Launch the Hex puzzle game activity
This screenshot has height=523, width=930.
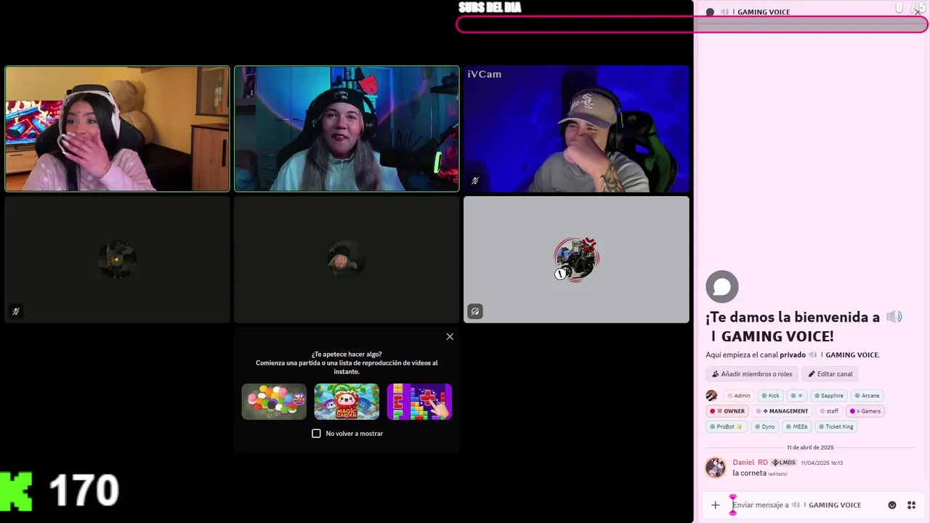coord(274,402)
